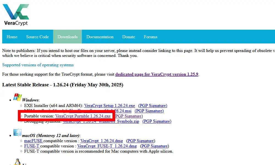This screenshot has width=275, height=165.
Task: Visit the Forums tab
Action: click(150, 37)
